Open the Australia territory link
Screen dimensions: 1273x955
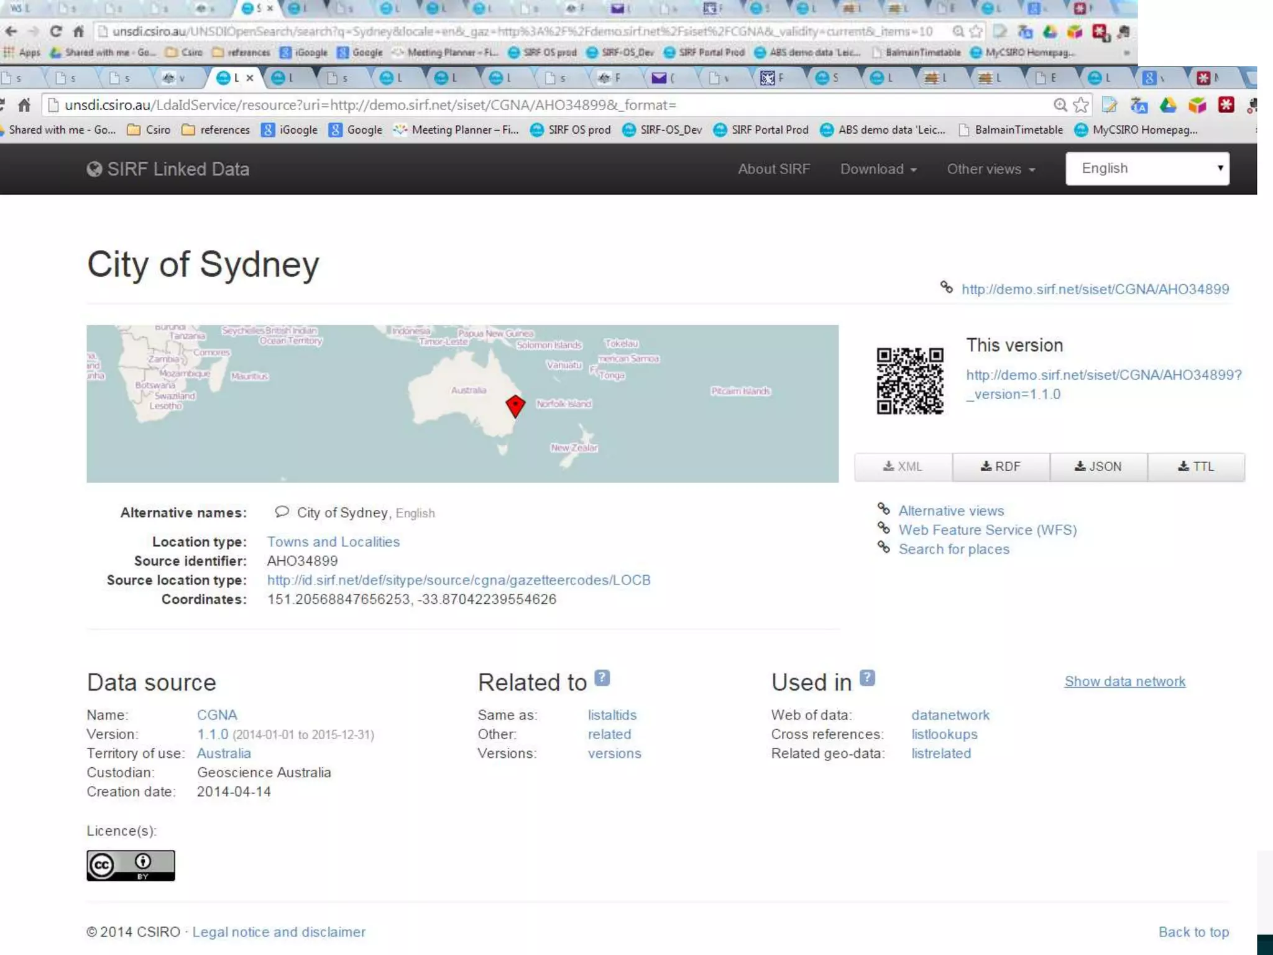point(224,754)
